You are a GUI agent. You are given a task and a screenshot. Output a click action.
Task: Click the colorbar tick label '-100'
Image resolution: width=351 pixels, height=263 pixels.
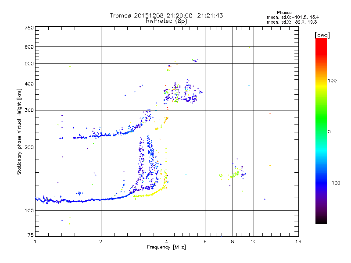(334, 183)
